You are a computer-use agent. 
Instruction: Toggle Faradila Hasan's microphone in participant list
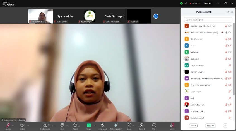pos(226,26)
